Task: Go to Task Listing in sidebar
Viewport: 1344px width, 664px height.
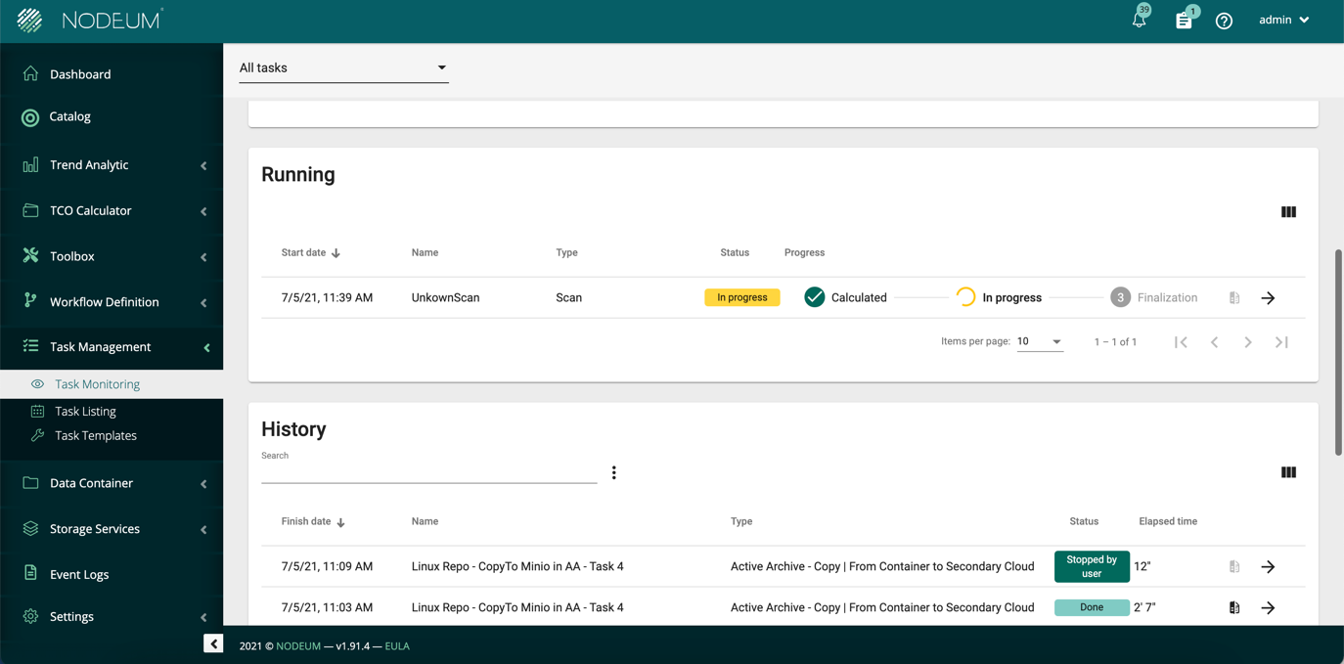Action: click(85, 412)
